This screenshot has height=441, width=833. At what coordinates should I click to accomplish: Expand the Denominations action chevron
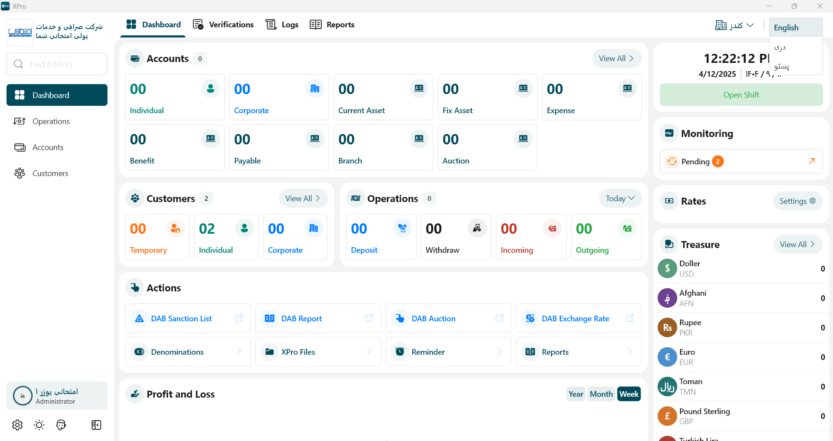tap(238, 352)
